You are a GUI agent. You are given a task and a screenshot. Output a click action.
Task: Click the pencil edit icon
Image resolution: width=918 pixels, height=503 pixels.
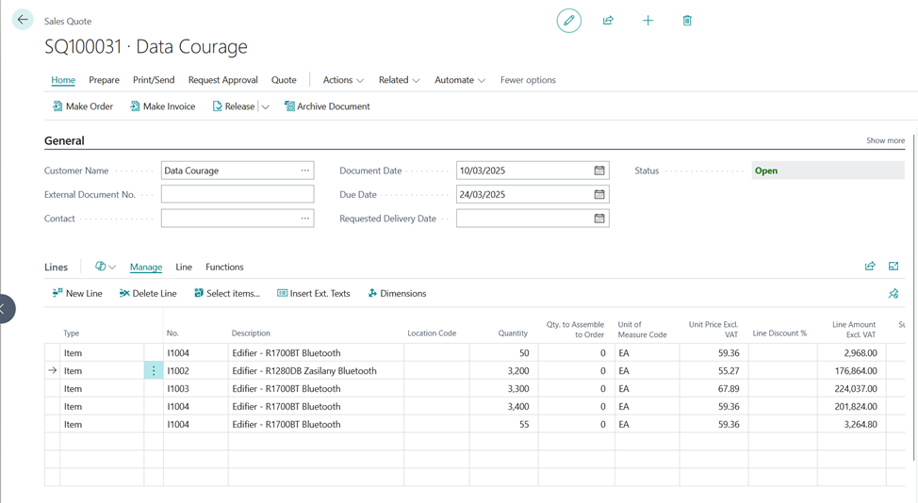pos(568,21)
